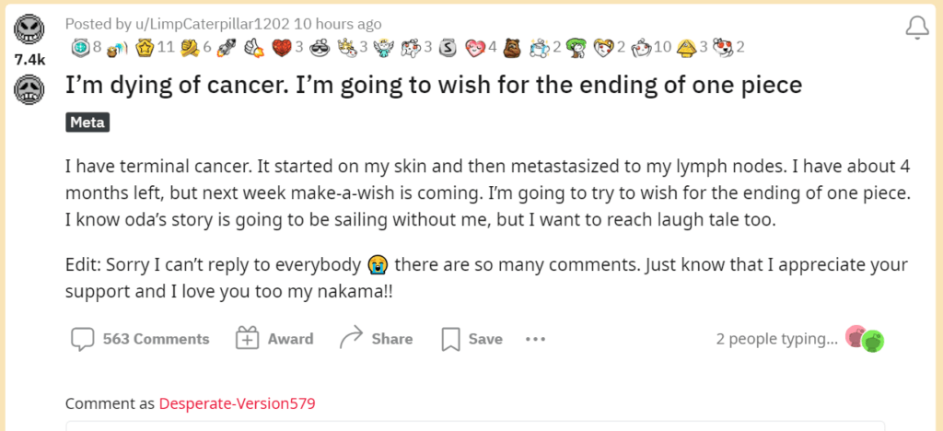Click the red heart award icon
943x431 pixels.
tap(282, 47)
